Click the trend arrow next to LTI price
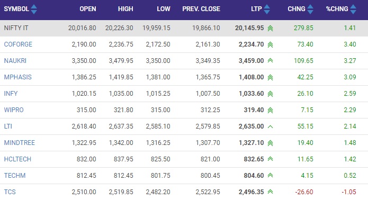 point(271,126)
